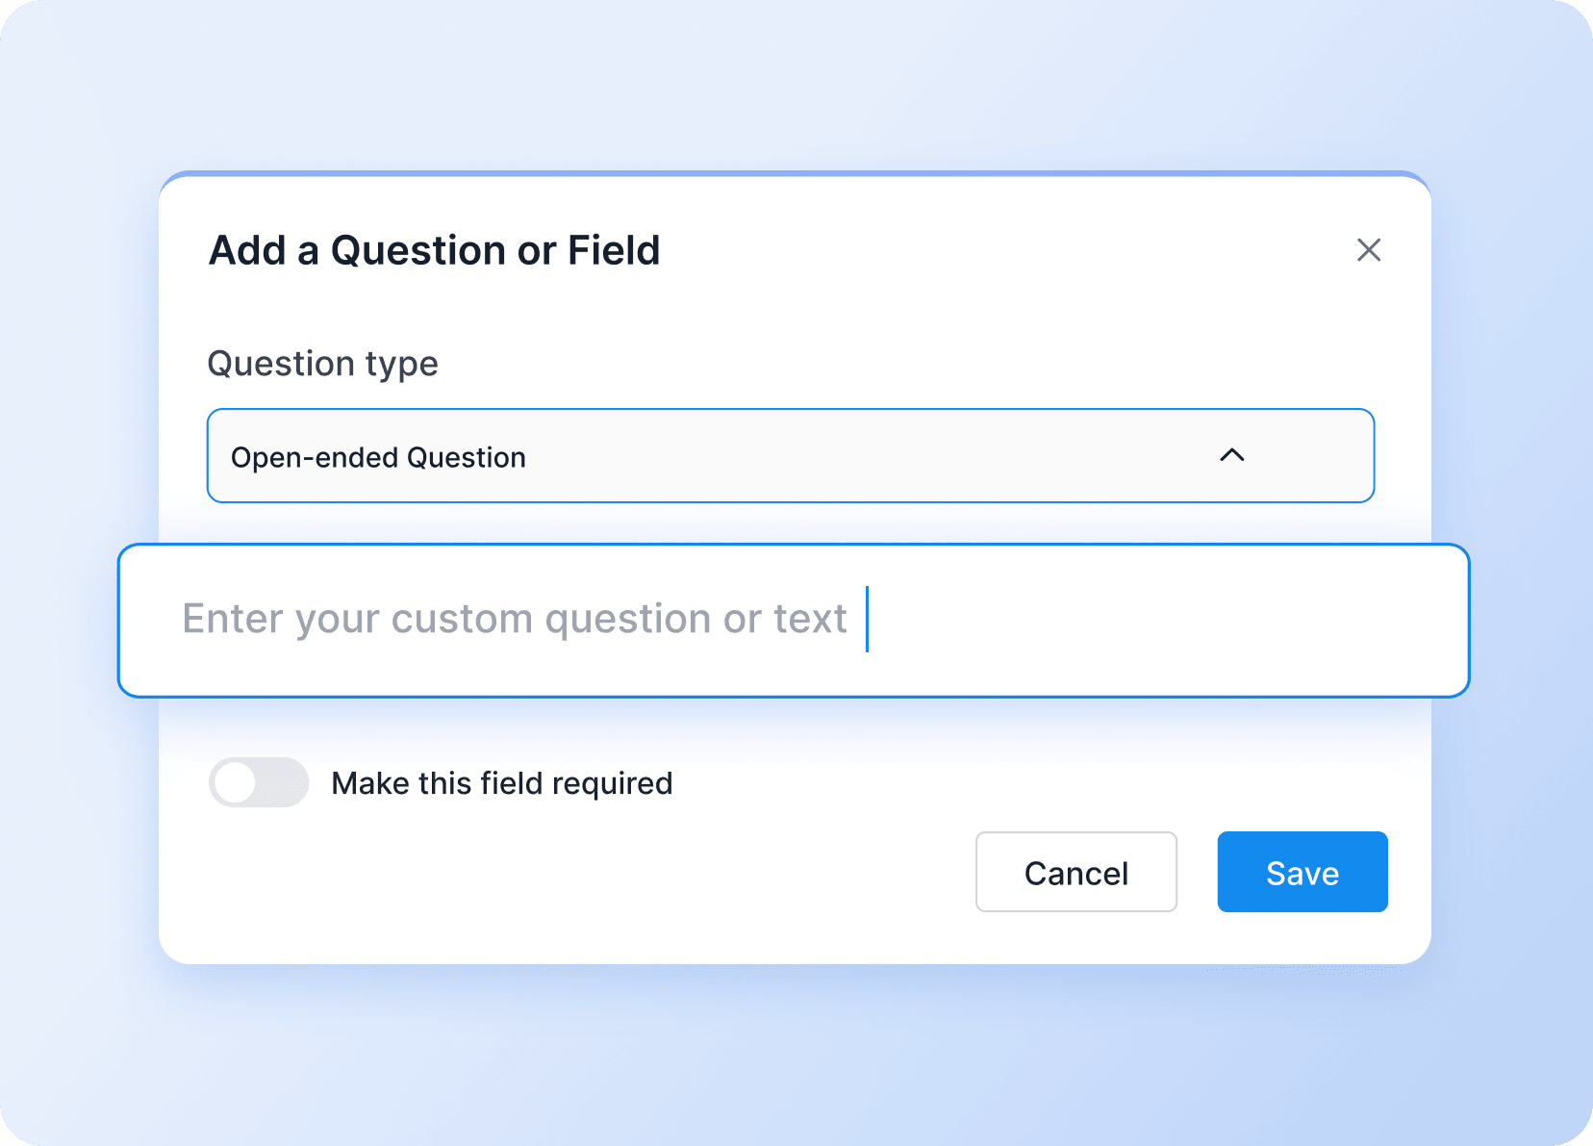The height and width of the screenshot is (1146, 1593).
Task: Discard changes with the Cancel button
Action: 1075,872
